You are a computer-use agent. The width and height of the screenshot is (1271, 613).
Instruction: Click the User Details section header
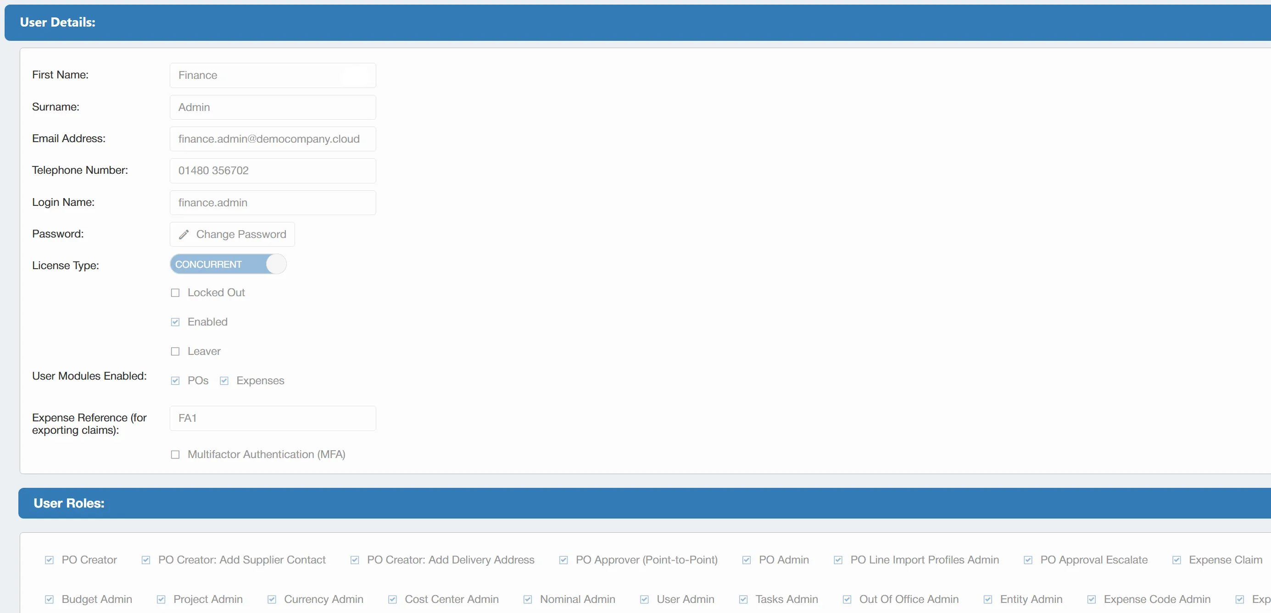point(637,22)
